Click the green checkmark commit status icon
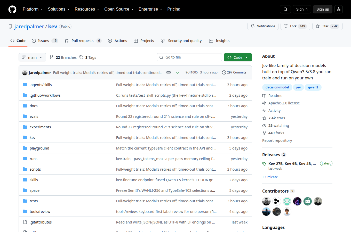The width and height of the screenshot is (351, 232). [178, 72]
